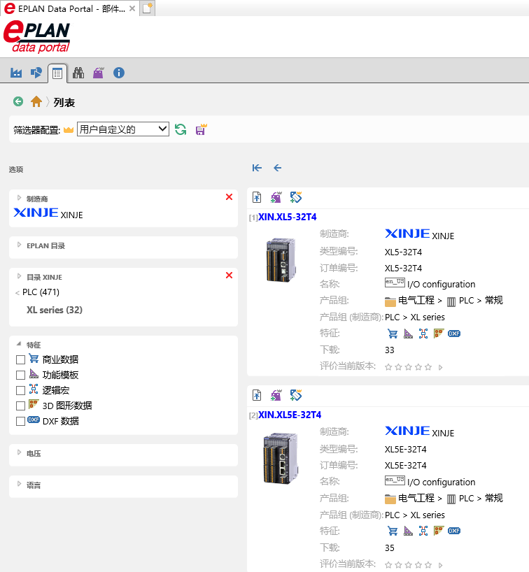Expand XL5E-32T4 rating details arrow
529x572 pixels.
(x=441, y=565)
